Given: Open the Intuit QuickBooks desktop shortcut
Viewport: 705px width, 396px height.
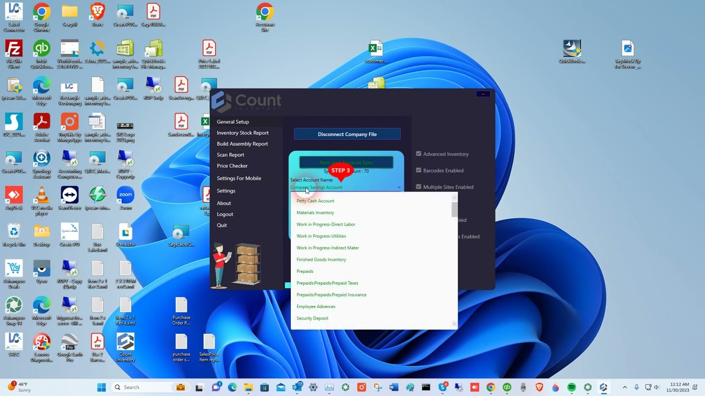Looking at the screenshot, I should (x=42, y=54).
